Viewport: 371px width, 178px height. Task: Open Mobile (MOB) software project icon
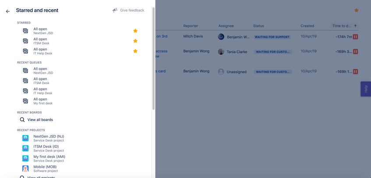coord(25,168)
